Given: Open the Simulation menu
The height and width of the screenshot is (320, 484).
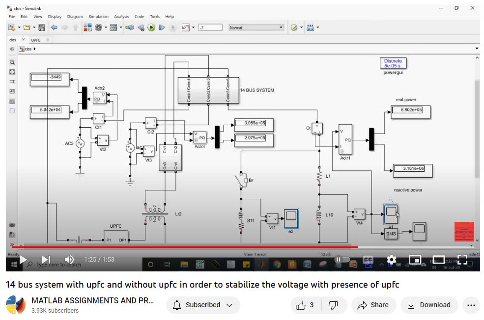Looking at the screenshot, I should click(98, 17).
